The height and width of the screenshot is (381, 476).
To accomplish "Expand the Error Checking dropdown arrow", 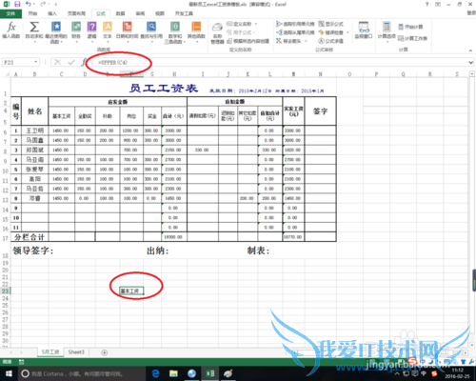I will (x=347, y=32).
